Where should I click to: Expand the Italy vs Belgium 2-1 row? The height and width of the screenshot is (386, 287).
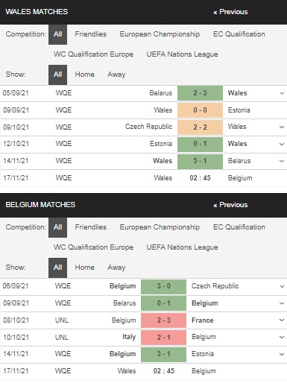282,338
